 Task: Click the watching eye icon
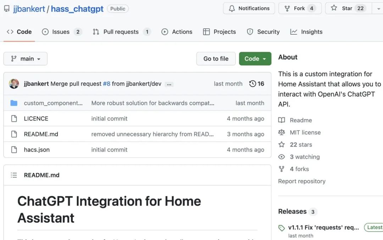[282, 157]
